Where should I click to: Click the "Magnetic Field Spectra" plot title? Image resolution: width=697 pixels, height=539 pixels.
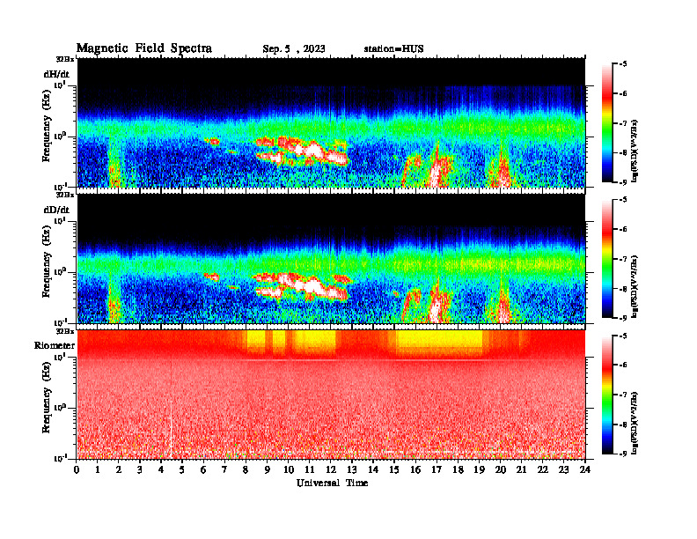click(144, 49)
